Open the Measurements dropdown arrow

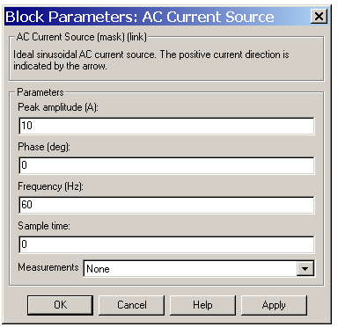[x=305, y=268]
